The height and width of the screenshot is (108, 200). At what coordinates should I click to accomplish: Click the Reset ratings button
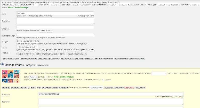[x=79, y=59]
